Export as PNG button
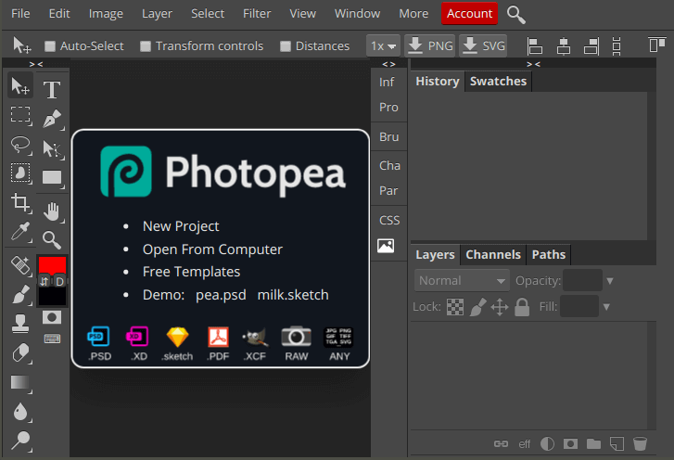 click(x=429, y=45)
